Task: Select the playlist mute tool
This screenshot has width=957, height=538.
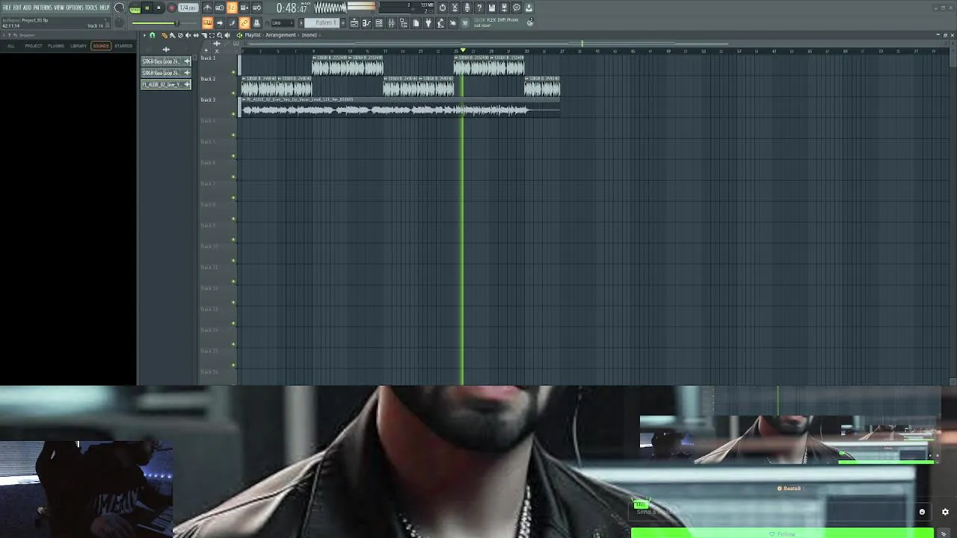Action: (188, 35)
